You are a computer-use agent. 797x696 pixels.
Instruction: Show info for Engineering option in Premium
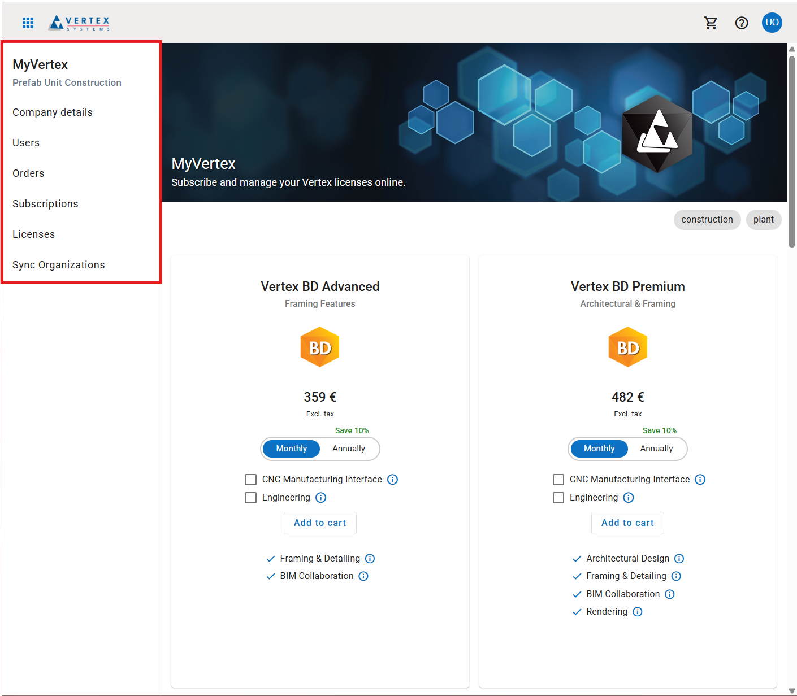(629, 498)
